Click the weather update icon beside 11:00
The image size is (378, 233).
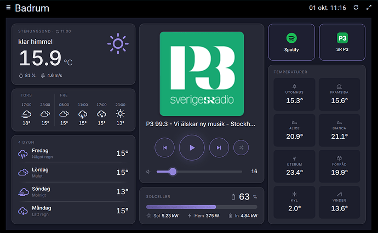pos(57,31)
